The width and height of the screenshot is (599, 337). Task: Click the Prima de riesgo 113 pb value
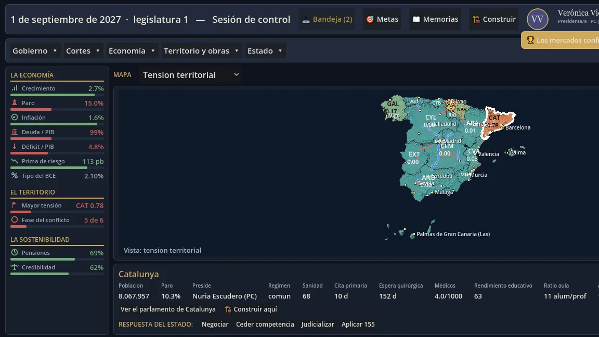pos(93,161)
